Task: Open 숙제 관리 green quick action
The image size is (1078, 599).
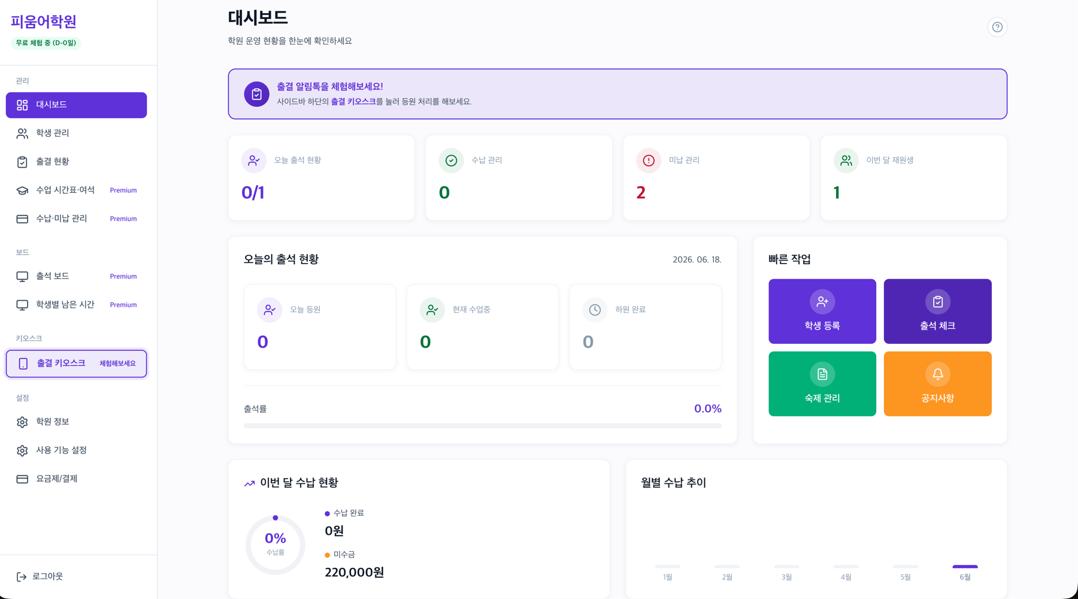Action: (x=822, y=384)
